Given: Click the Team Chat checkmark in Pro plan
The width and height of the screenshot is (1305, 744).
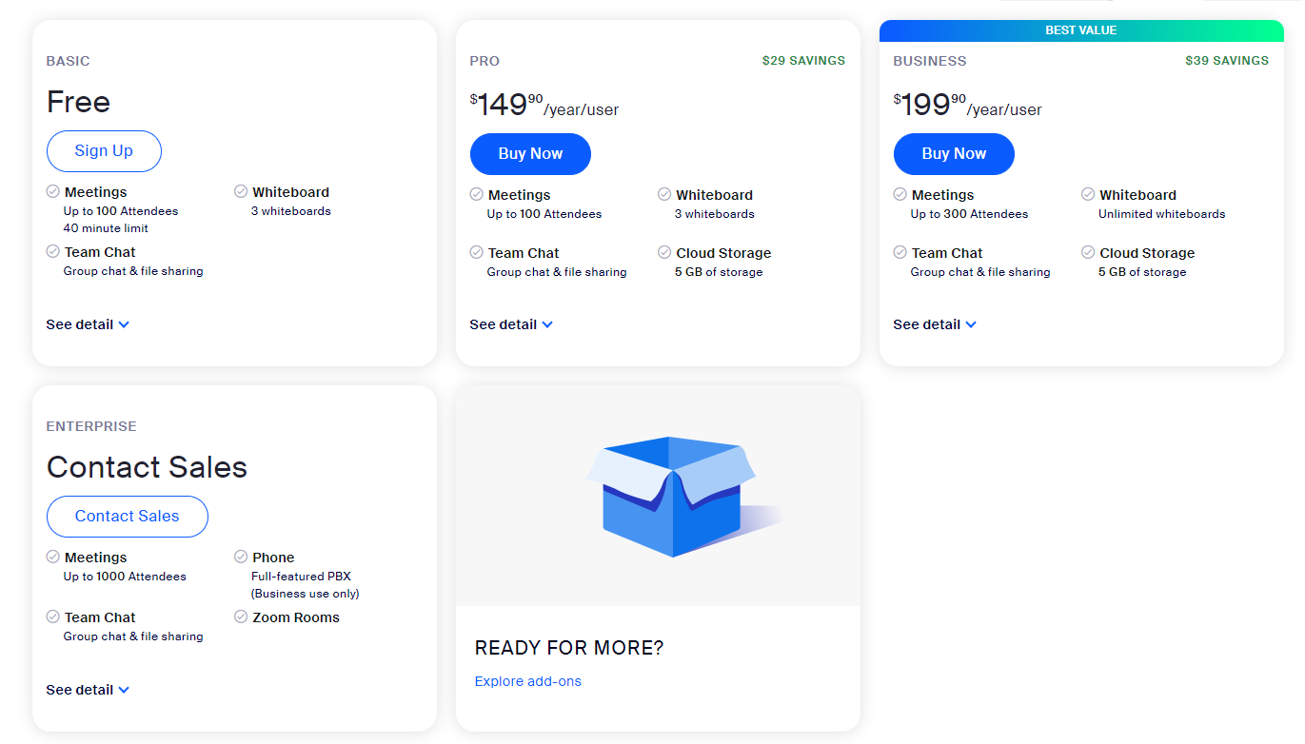Looking at the screenshot, I should [x=476, y=252].
